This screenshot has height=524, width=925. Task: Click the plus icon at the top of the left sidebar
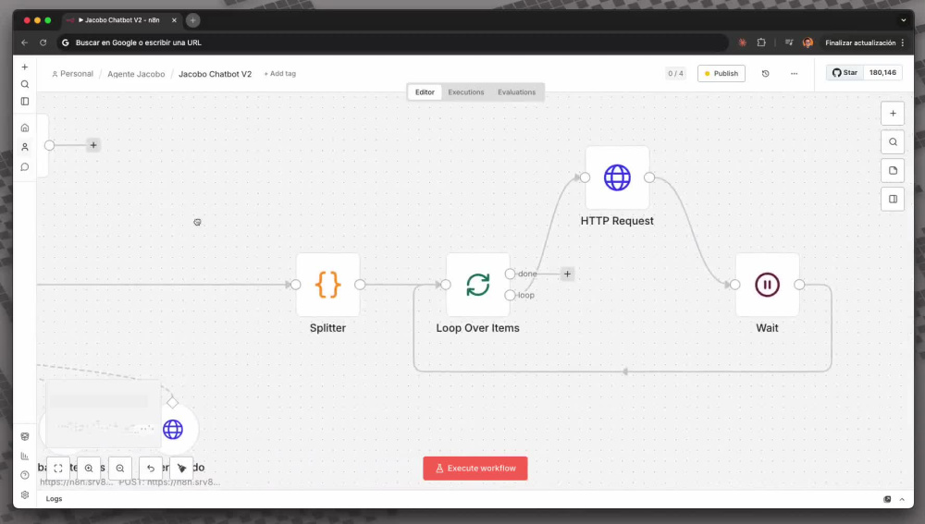(25, 67)
